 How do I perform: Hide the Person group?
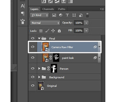[33, 68]
